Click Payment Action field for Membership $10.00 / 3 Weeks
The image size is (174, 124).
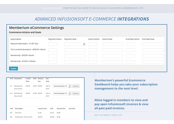point(53,62)
